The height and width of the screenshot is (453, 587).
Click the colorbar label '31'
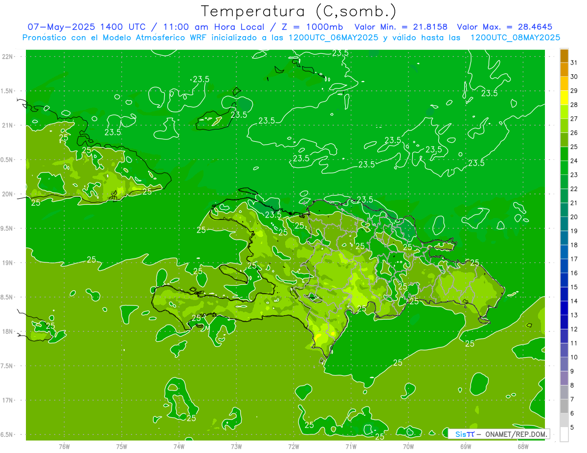point(574,63)
